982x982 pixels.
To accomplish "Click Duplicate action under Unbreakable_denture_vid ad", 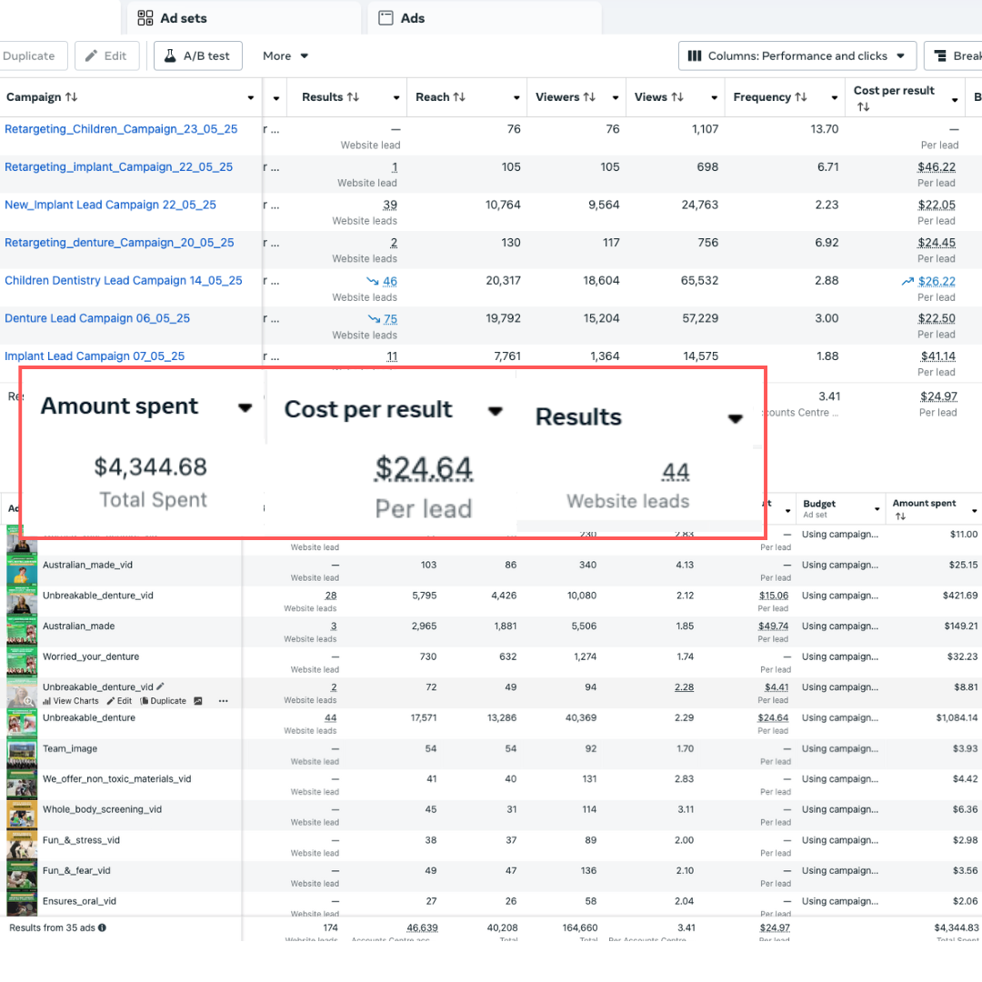I will 163,701.
